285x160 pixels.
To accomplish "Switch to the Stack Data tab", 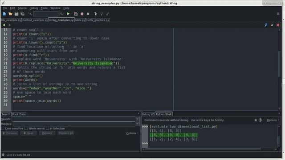I will (x=19, y=114).
